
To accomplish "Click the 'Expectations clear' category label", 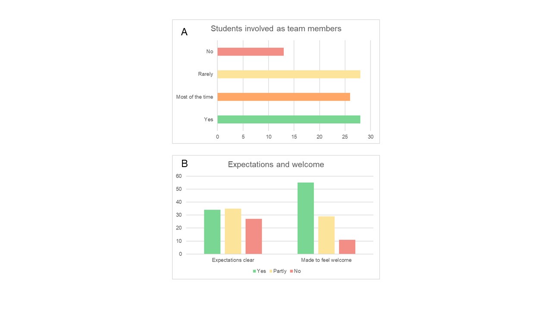I will (233, 260).
